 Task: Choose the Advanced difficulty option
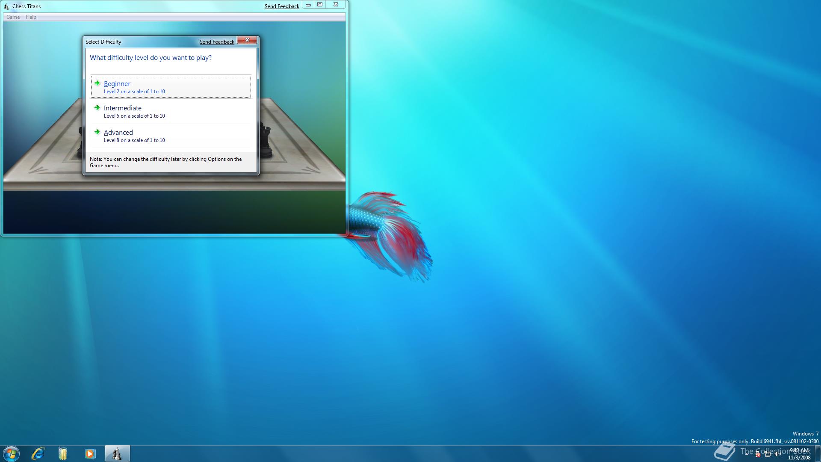[x=171, y=136]
